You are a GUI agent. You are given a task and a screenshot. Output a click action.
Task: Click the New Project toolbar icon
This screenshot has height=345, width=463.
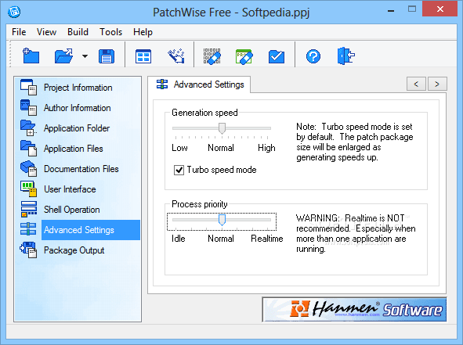pyautogui.click(x=31, y=56)
